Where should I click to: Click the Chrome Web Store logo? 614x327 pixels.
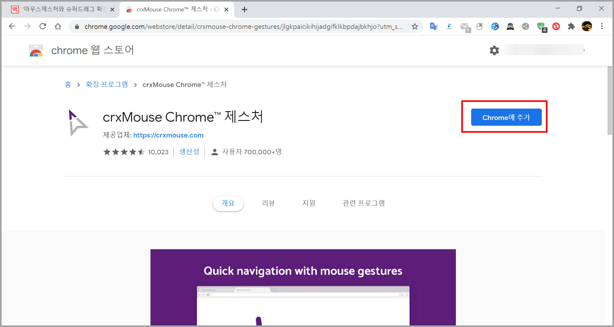click(x=36, y=50)
